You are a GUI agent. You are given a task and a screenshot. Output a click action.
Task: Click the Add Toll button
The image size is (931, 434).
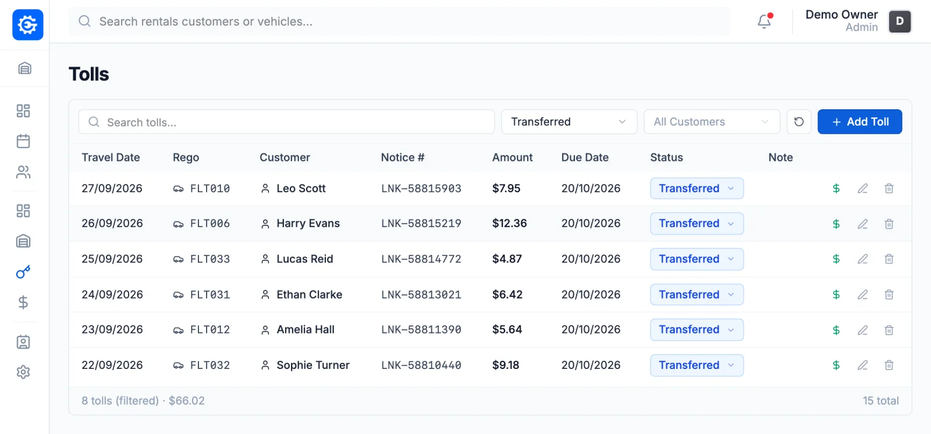pos(860,122)
